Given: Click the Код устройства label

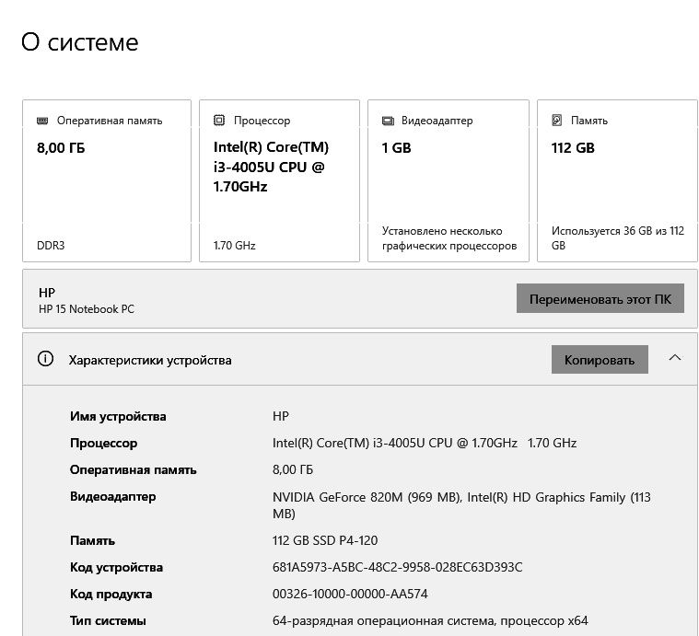Looking at the screenshot, I should 116,567.
